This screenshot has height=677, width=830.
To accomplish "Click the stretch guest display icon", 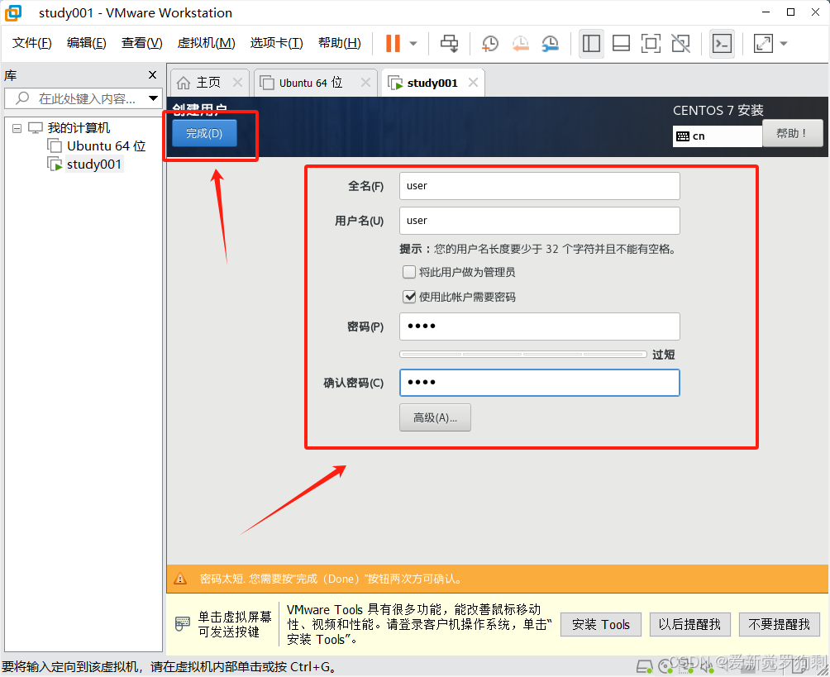I will tap(763, 44).
